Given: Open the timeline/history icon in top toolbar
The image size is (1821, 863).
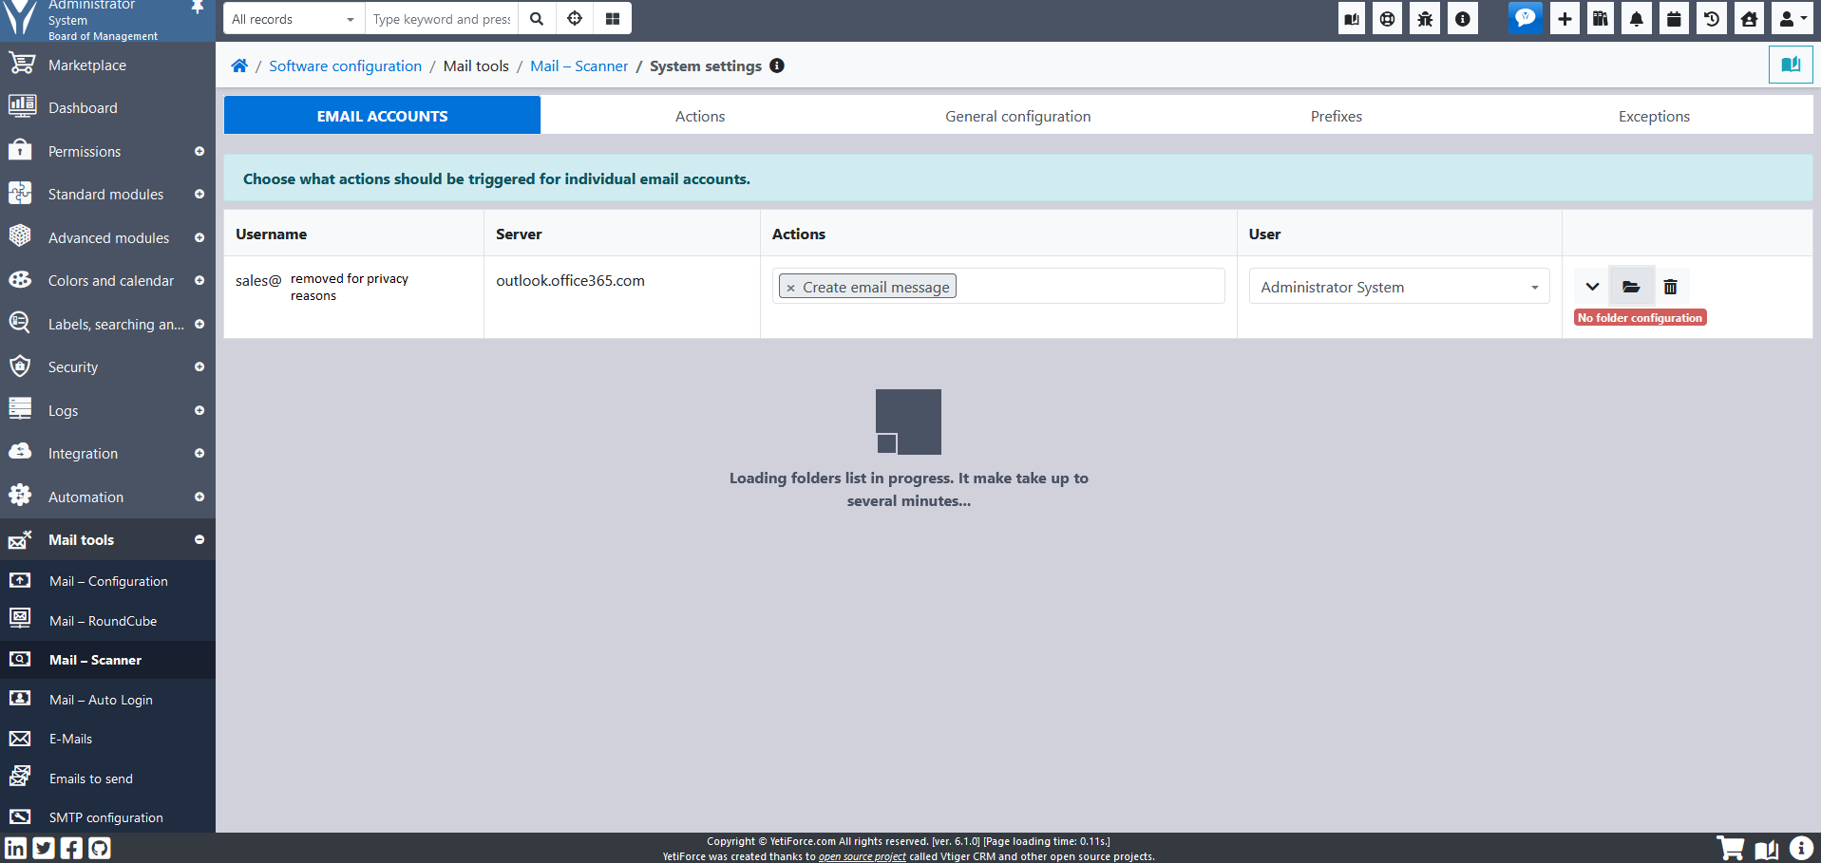Looking at the screenshot, I should coord(1711,18).
